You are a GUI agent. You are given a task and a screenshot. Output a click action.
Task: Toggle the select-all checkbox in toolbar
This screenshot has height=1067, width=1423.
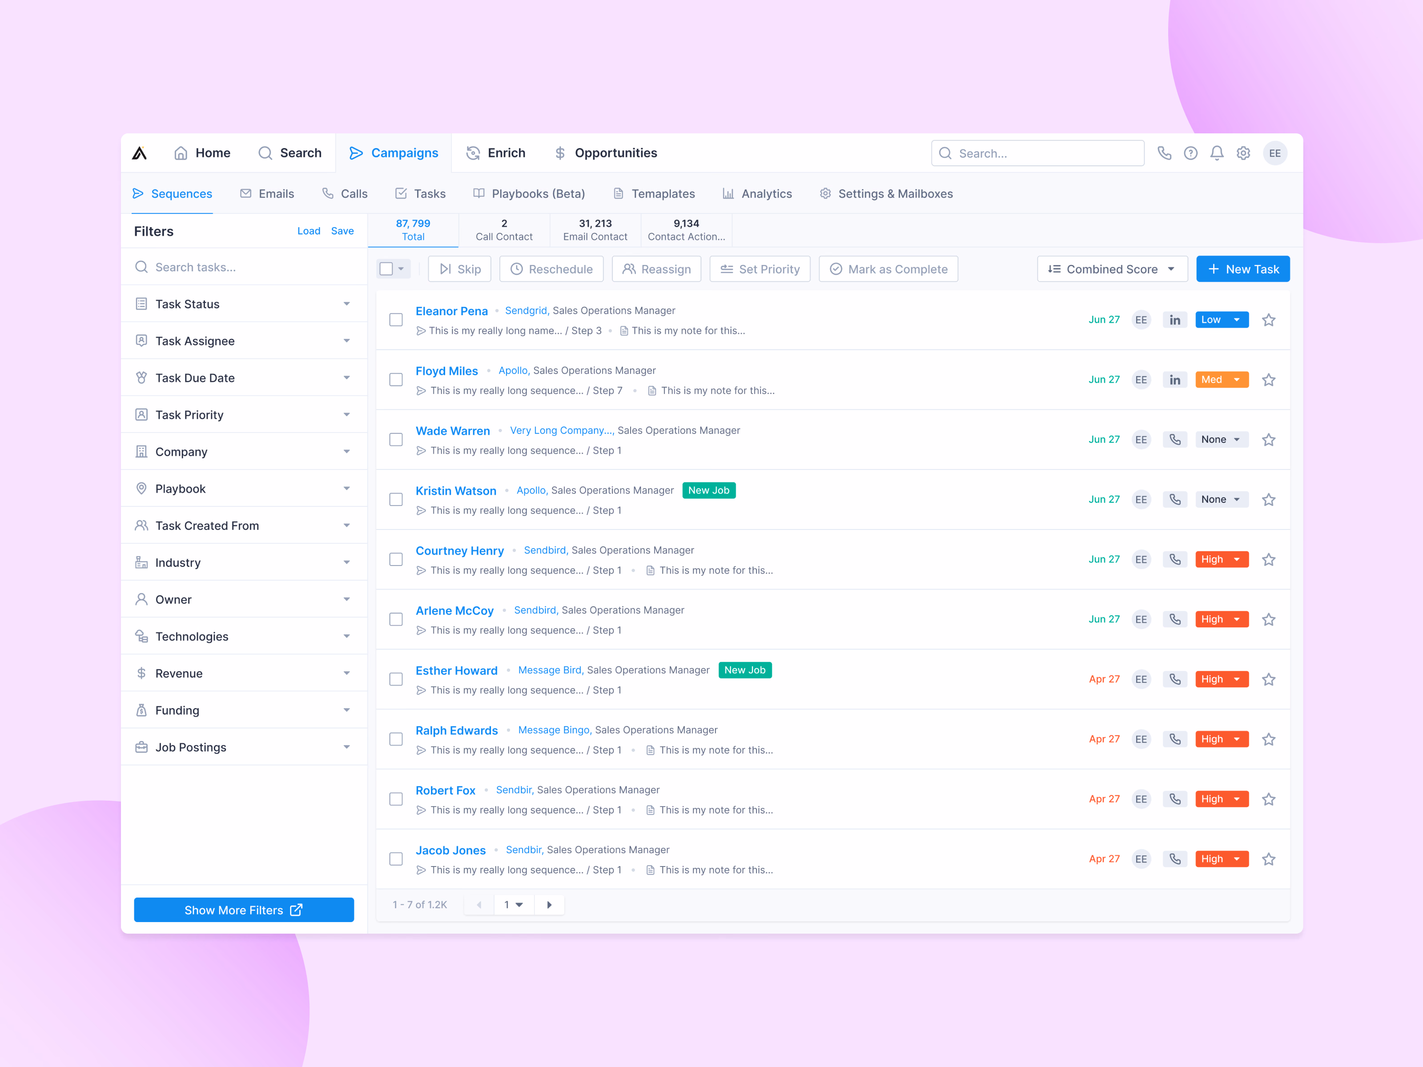click(386, 269)
